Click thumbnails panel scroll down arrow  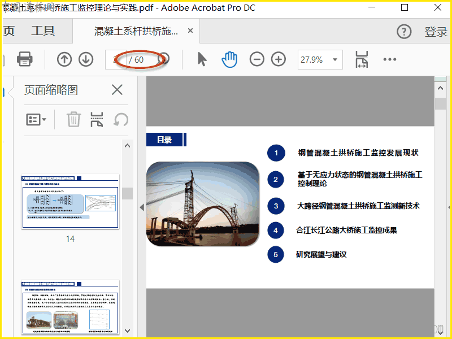point(128,331)
